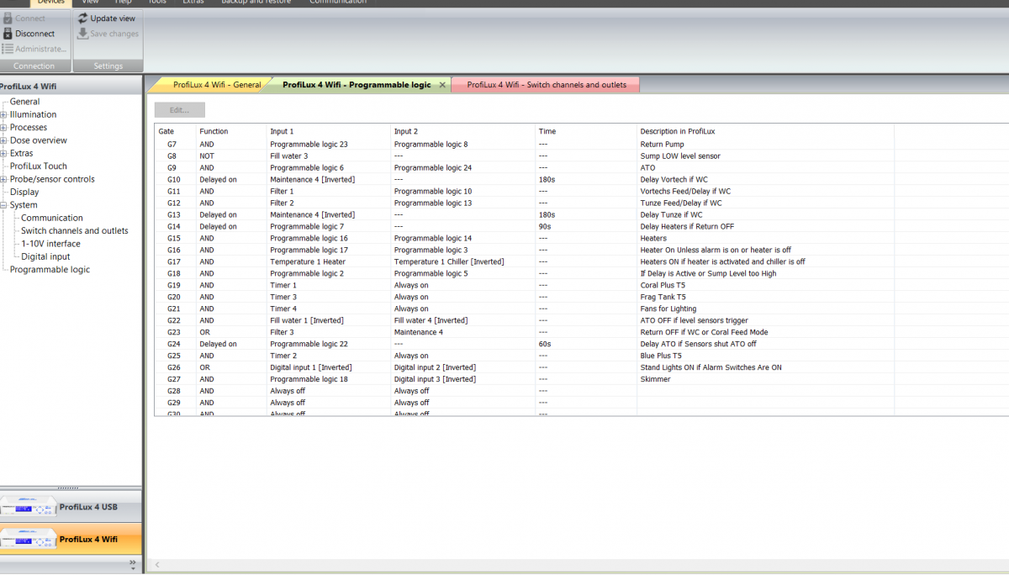The image size is (1009, 575).
Task: Click the Edit... button
Action: [180, 110]
